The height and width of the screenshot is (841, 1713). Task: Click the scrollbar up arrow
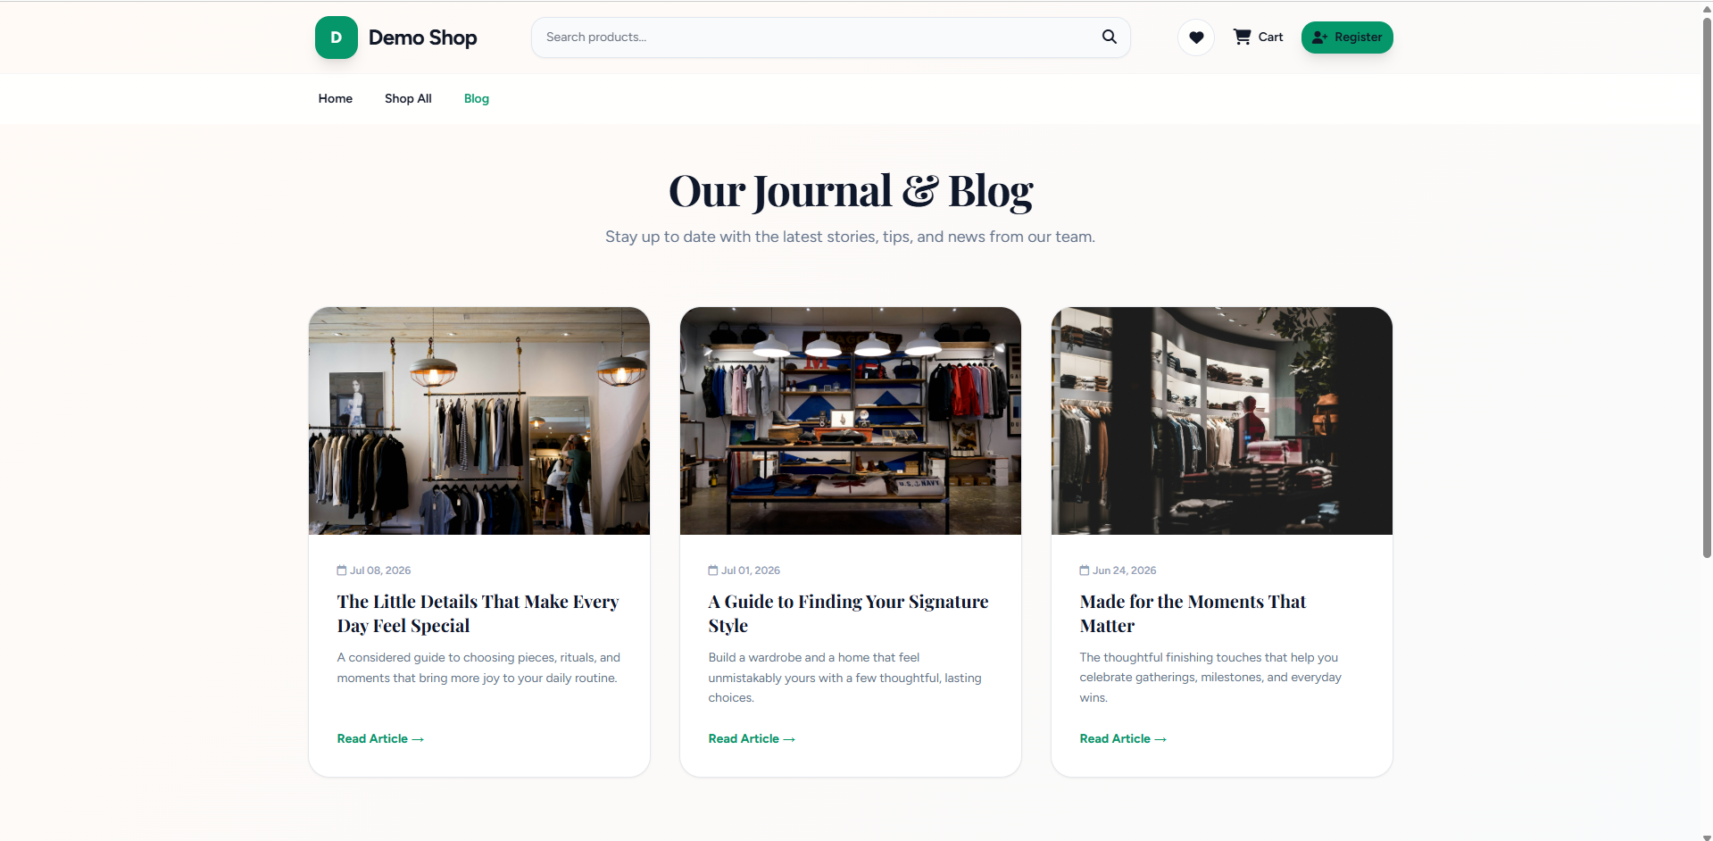tap(1707, 8)
